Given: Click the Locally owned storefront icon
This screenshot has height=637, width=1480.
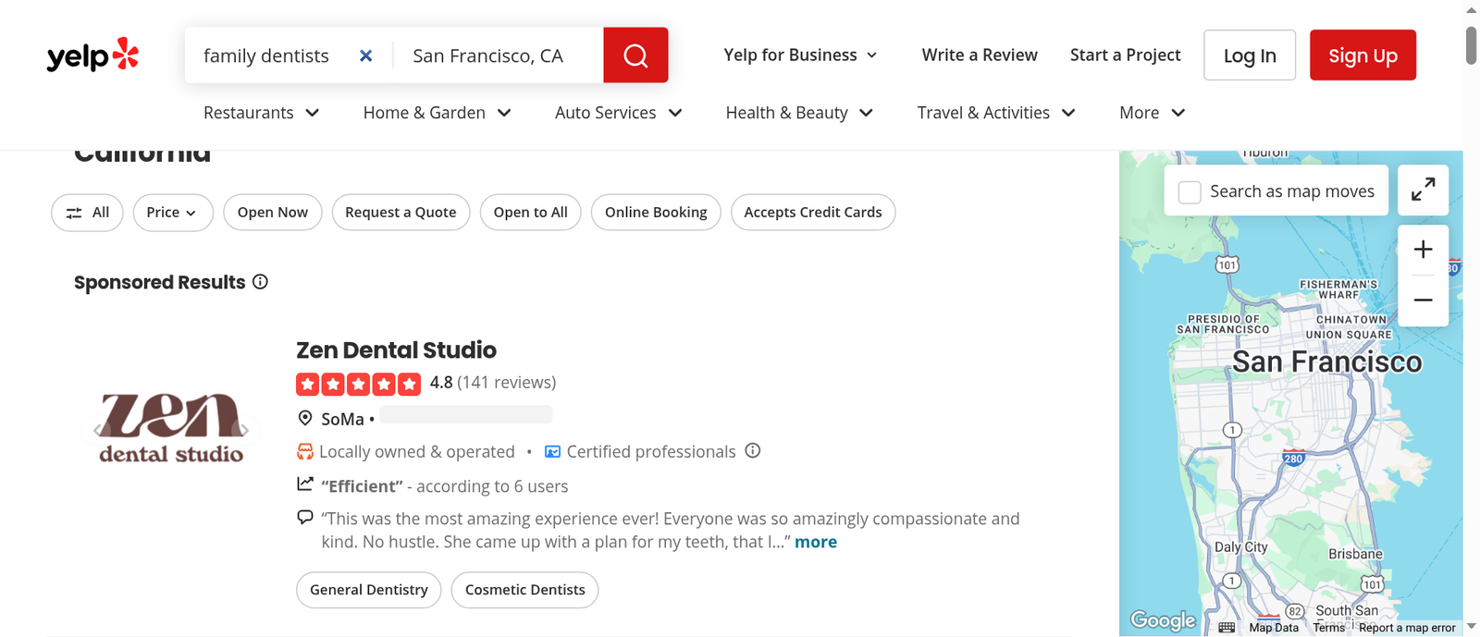Looking at the screenshot, I should [x=304, y=451].
